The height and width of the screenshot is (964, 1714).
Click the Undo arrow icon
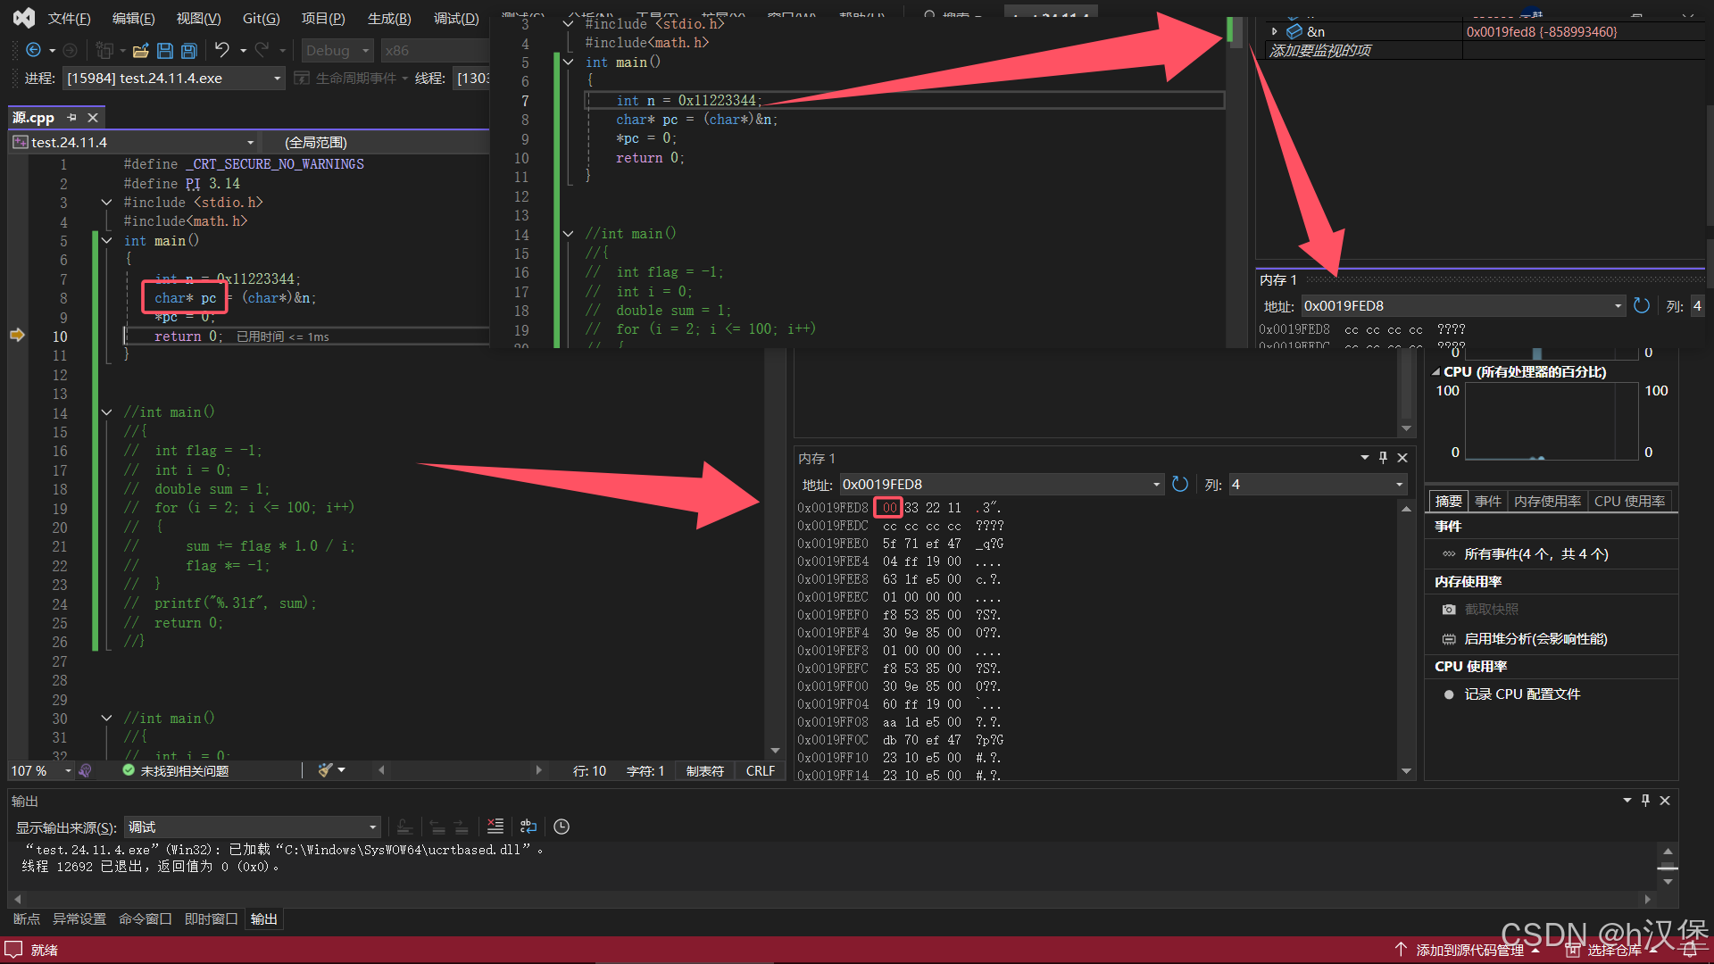222,50
